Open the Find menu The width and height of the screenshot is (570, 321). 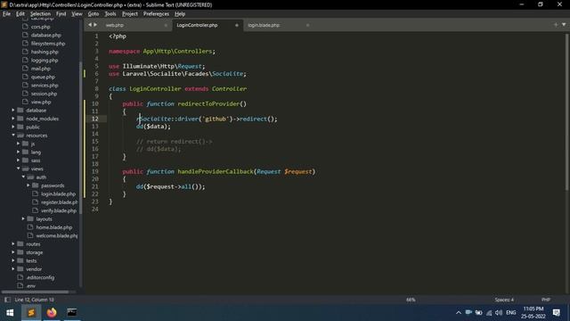[x=61, y=14]
